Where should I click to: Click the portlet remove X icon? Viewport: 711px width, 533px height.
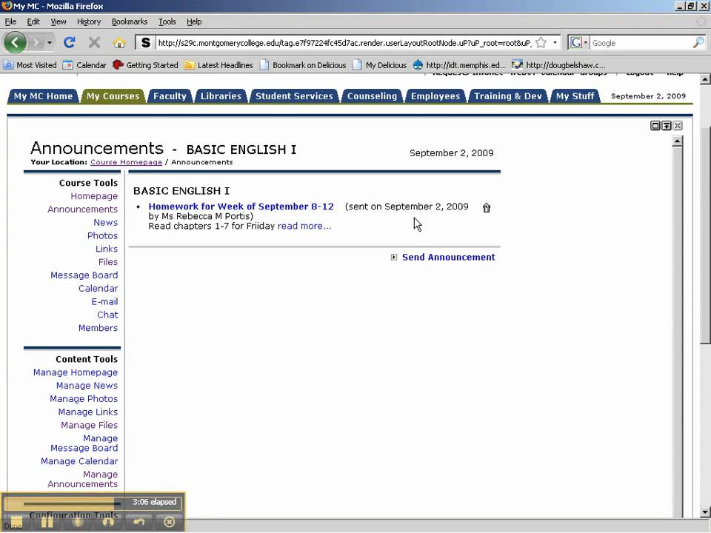coord(678,126)
